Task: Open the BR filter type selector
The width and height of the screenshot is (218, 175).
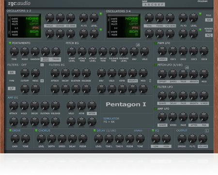Action: point(12,73)
